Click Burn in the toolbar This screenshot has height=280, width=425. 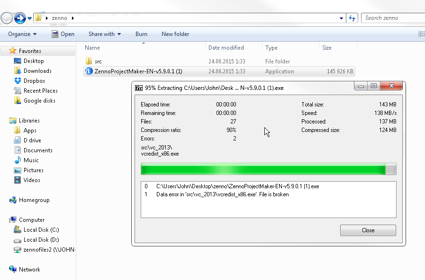141,34
